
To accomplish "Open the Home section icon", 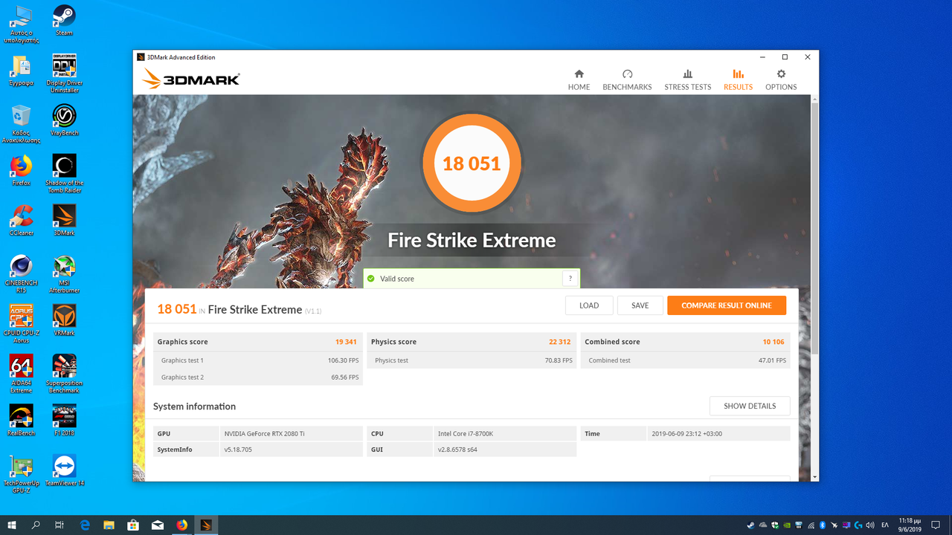I will pos(579,74).
